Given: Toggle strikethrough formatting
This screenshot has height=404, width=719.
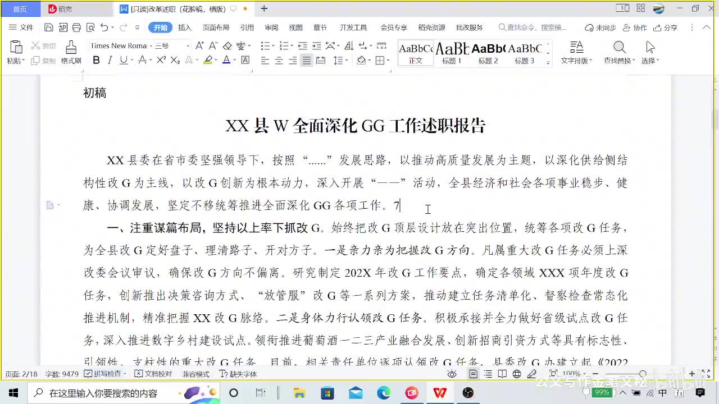Looking at the screenshot, I should (142, 60).
